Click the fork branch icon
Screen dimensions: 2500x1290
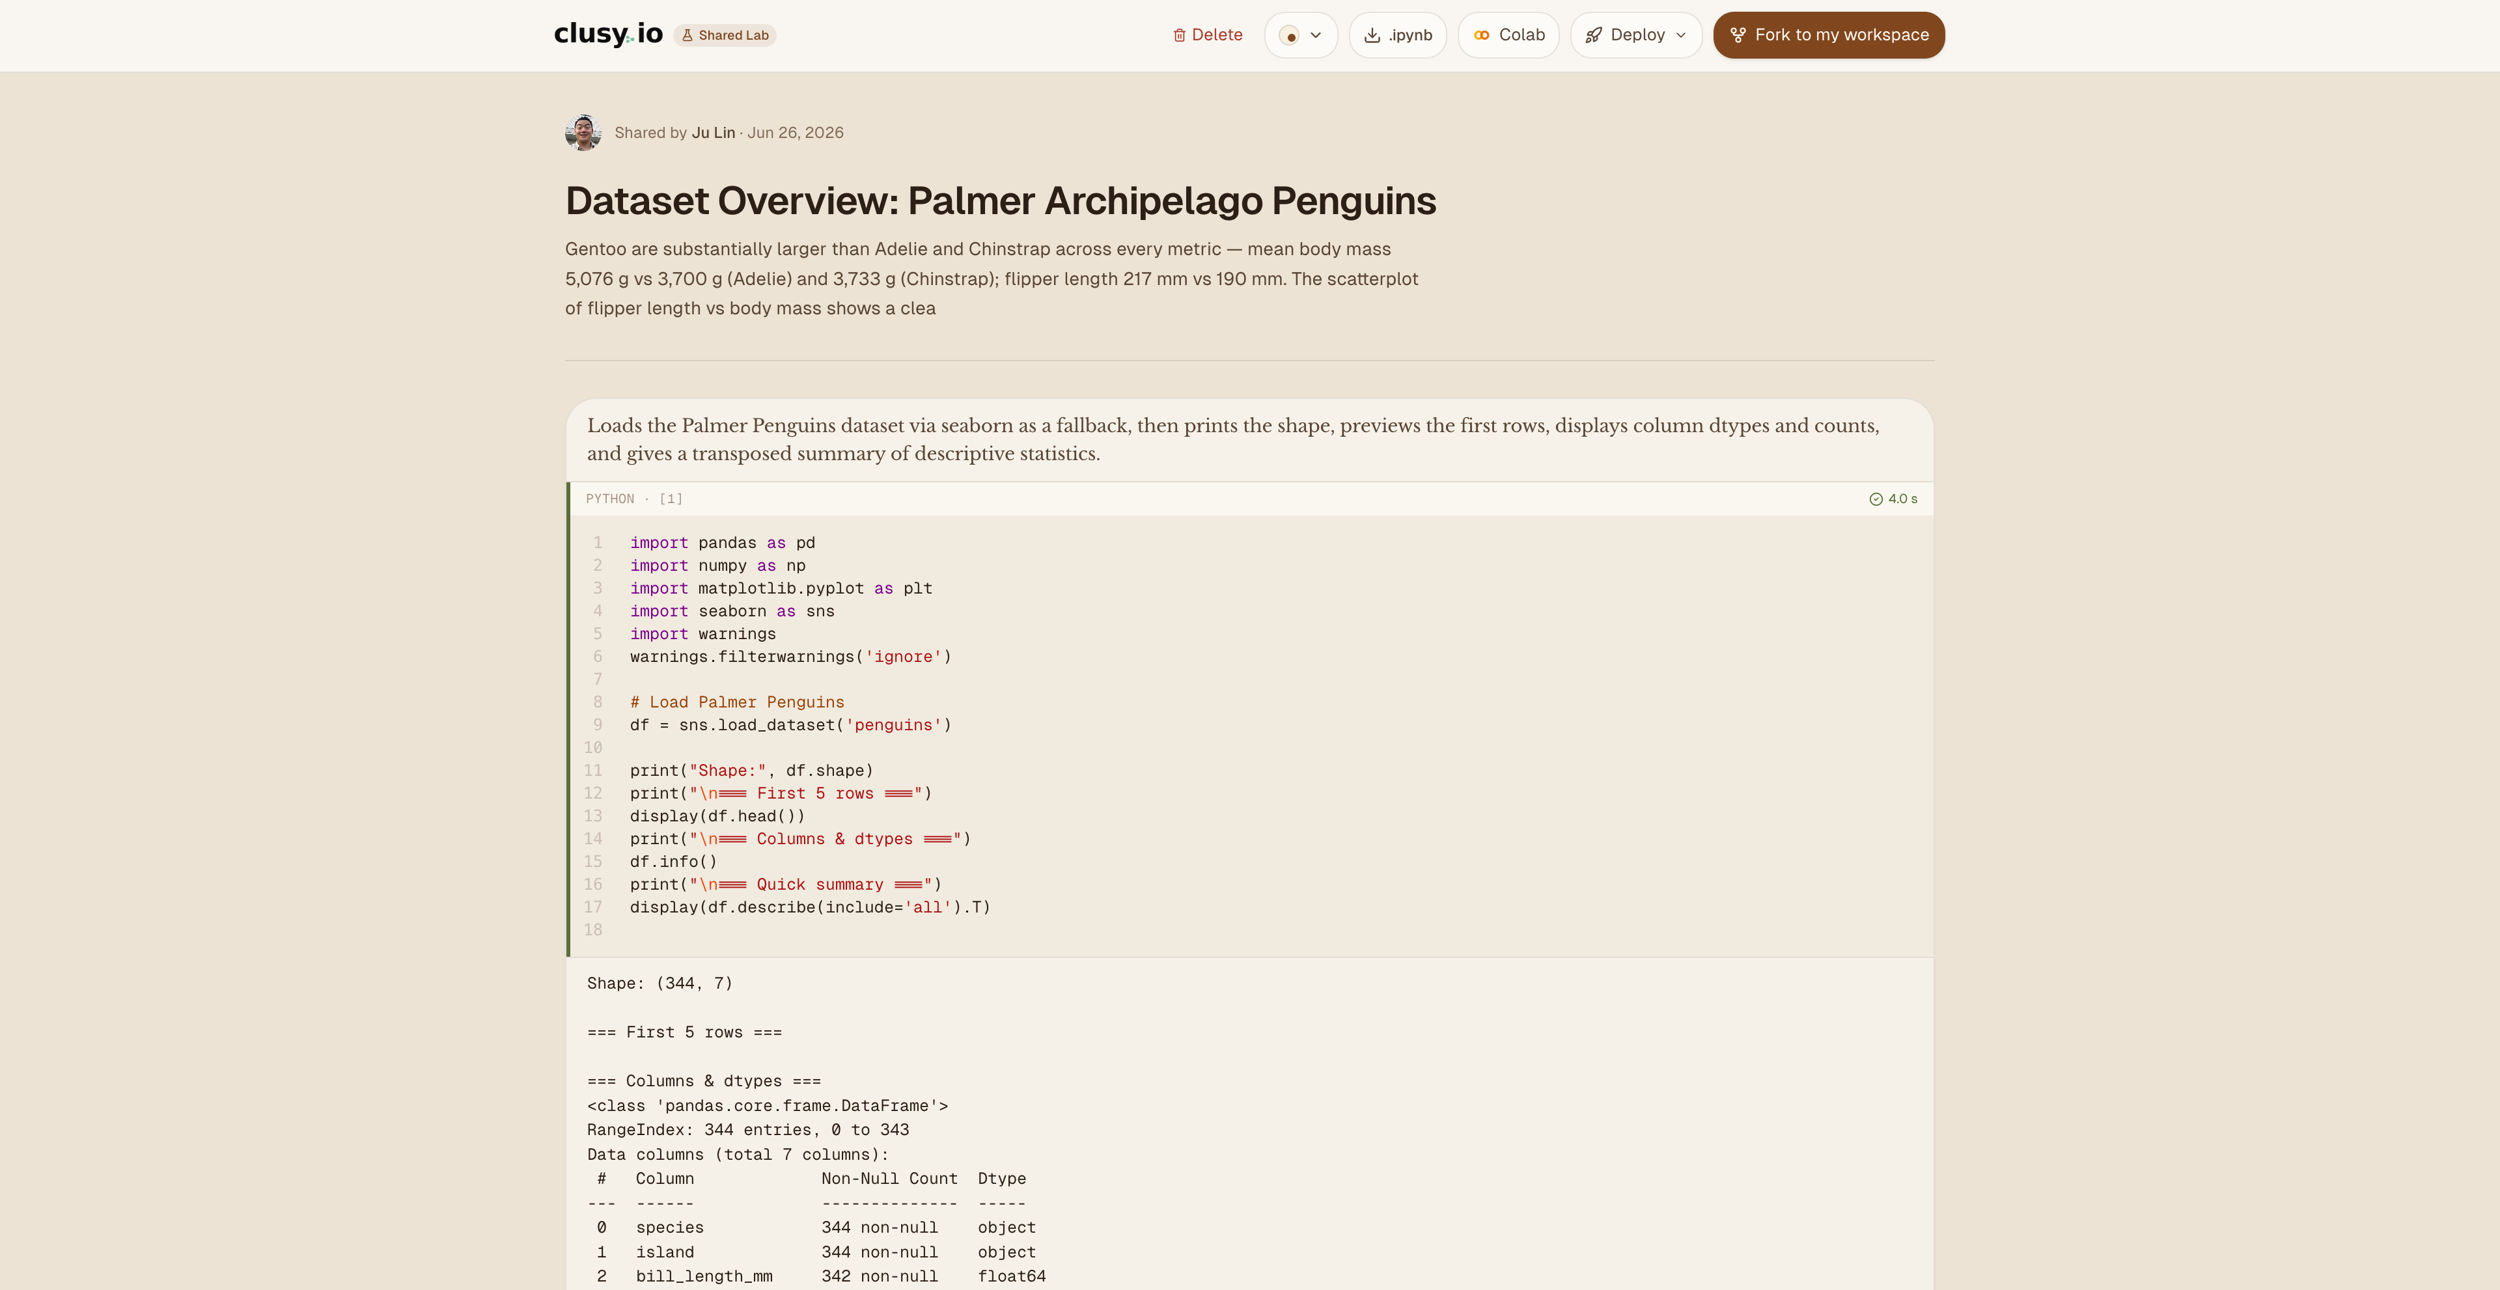(x=1737, y=35)
